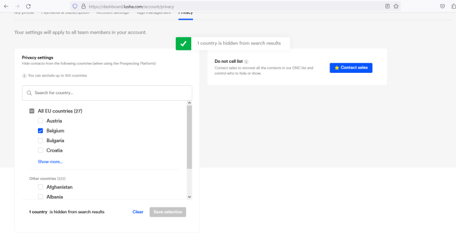This screenshot has height=234, width=456.
Task: Click the country list scrollbar thumb
Action: pyautogui.click(x=189, y=137)
